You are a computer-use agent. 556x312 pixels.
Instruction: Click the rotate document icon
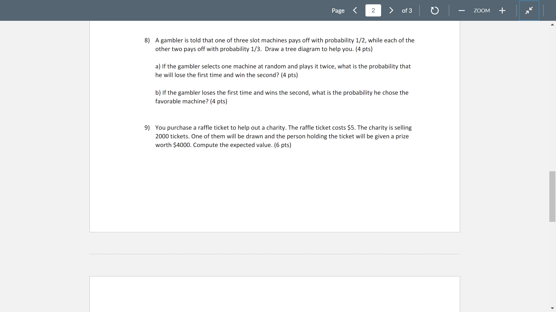(x=435, y=11)
